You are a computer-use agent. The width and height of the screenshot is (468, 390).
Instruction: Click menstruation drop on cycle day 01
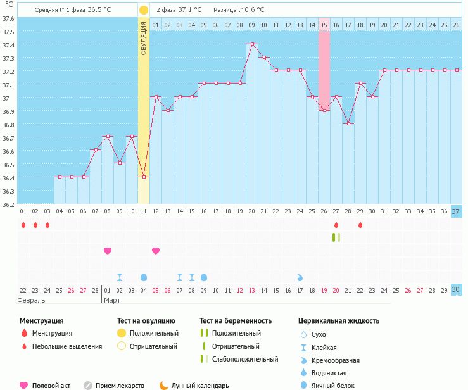(x=23, y=225)
